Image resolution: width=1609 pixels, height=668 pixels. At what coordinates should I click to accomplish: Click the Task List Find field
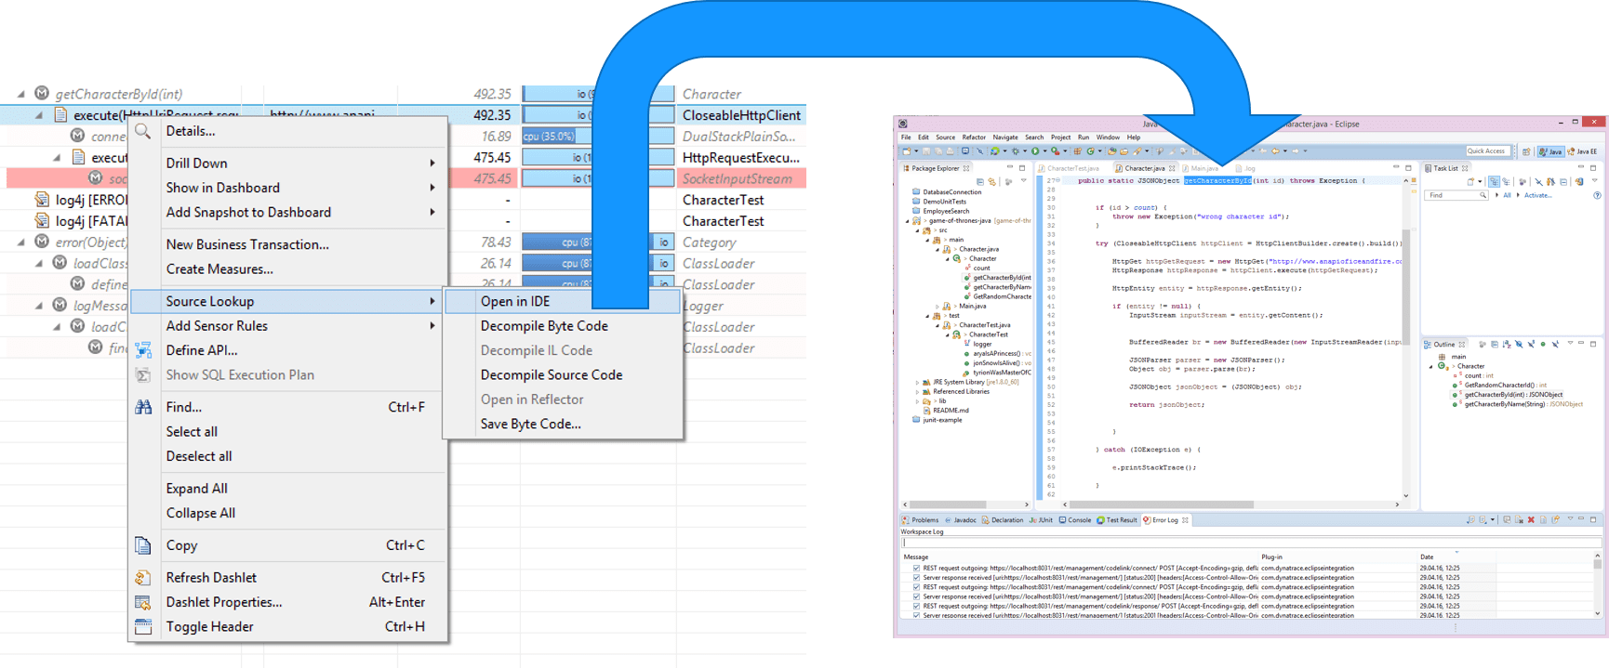click(1456, 195)
